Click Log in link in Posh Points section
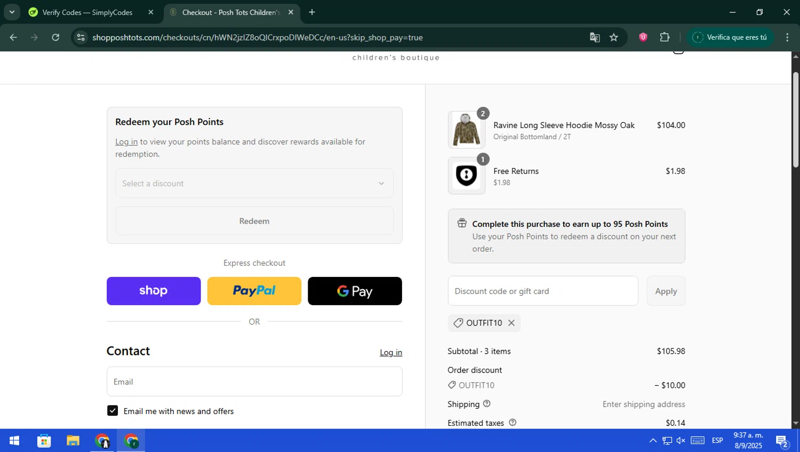Viewport: 800px width, 452px height. coord(126,142)
